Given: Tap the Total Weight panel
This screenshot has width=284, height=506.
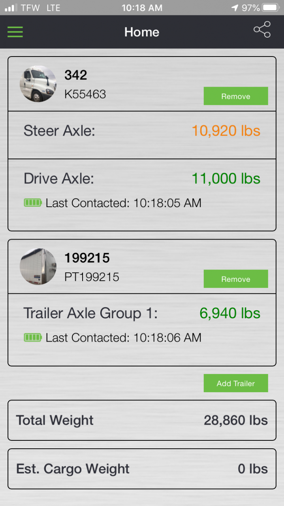Looking at the screenshot, I should click(x=142, y=420).
